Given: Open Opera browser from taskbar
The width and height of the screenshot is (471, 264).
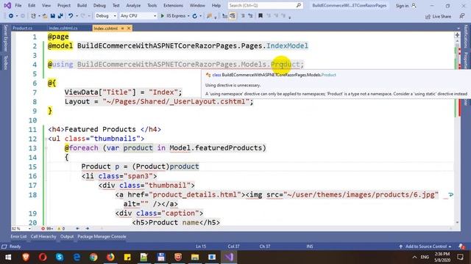Looking at the screenshot, I should tap(43, 257).
